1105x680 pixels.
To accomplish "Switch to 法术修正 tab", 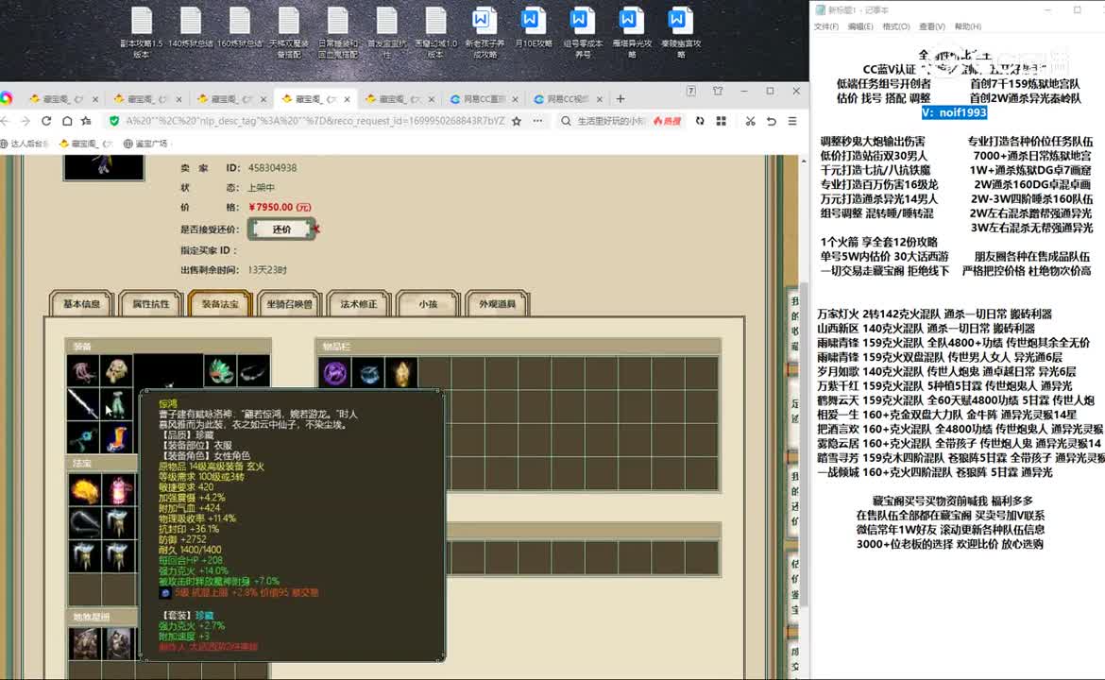I will [x=359, y=304].
